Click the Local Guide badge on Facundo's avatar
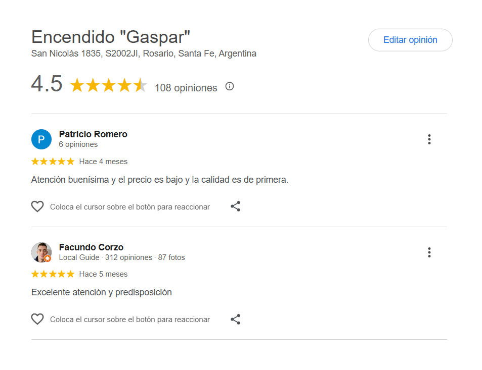This screenshot has height=370, width=482. pos(48,258)
